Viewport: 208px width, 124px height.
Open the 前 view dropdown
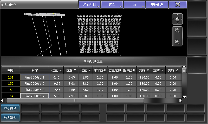[x=134, y=4]
